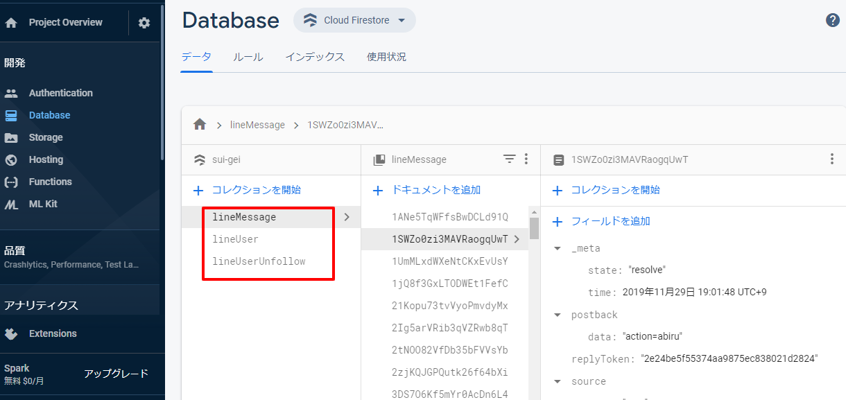Click the sui-gei database icon
Image resolution: width=846 pixels, height=400 pixels.
(199, 159)
